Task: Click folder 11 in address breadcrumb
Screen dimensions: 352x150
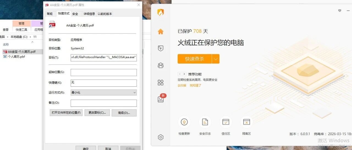Action: [x=35, y=37]
